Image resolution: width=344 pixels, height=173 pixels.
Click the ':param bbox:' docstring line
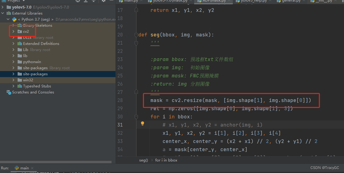click(192, 59)
